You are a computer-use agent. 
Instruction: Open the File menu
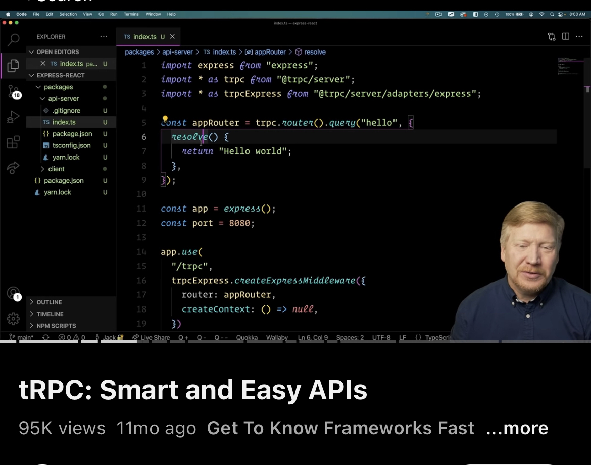tap(36, 14)
